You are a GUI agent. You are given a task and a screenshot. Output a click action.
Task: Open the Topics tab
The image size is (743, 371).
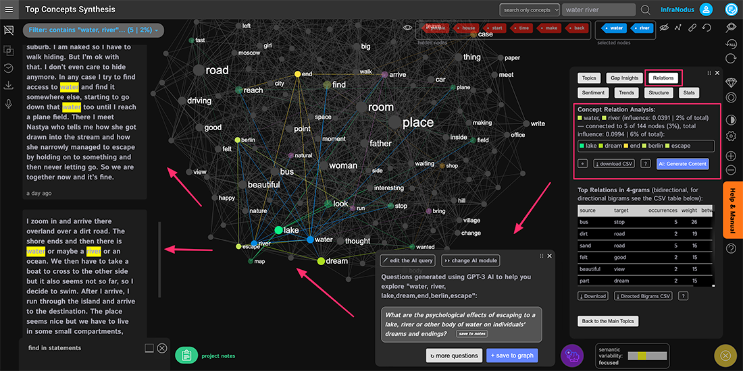point(589,78)
